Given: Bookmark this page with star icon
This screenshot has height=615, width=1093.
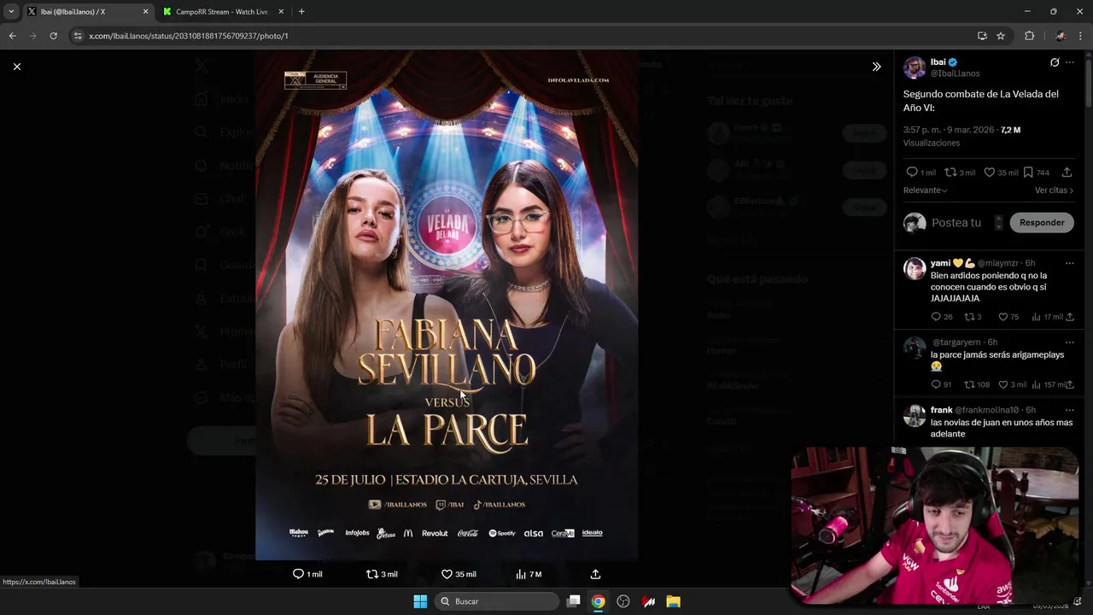Looking at the screenshot, I should [1001, 36].
